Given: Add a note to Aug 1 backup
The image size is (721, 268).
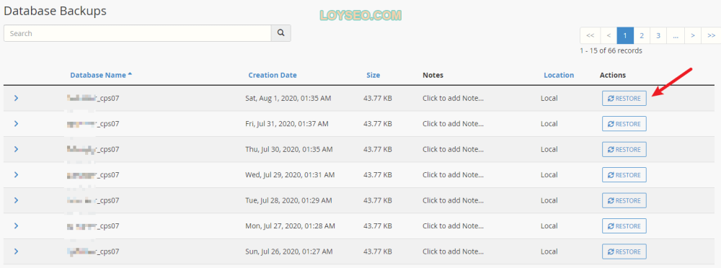Looking at the screenshot, I should [x=453, y=99].
